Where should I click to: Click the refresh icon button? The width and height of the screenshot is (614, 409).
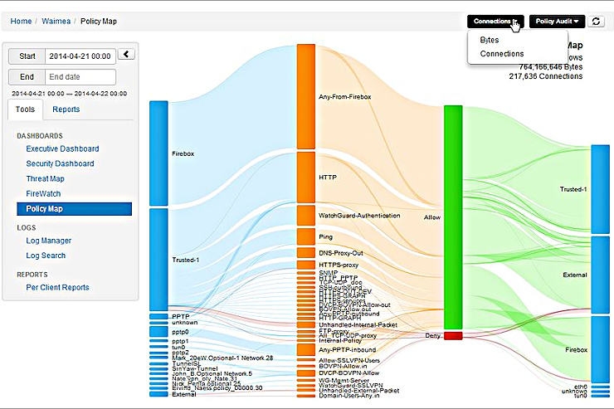point(597,22)
